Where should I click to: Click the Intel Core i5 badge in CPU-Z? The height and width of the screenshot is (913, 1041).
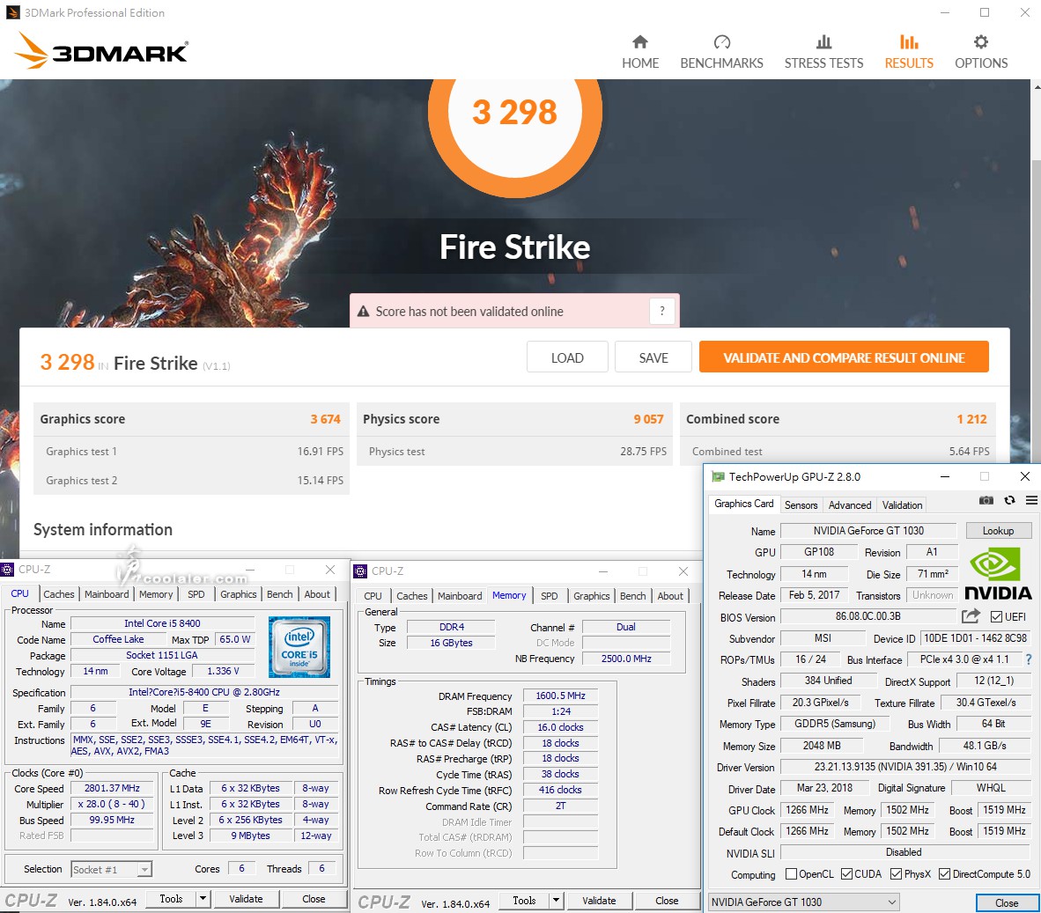click(299, 647)
